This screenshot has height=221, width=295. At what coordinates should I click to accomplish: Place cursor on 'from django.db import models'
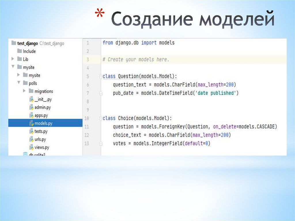tap(139, 43)
